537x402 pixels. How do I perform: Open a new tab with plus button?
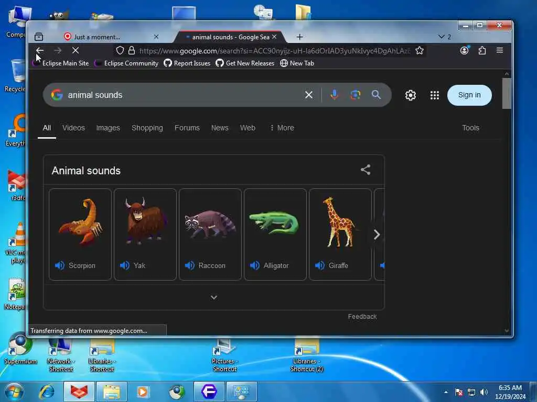point(299,37)
